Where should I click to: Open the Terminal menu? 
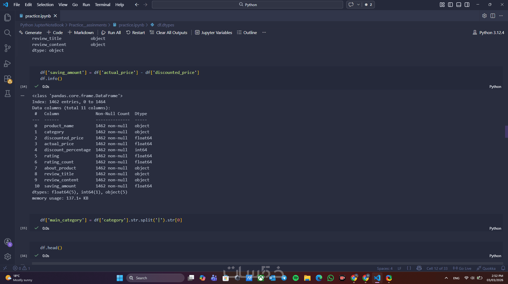[102, 4]
